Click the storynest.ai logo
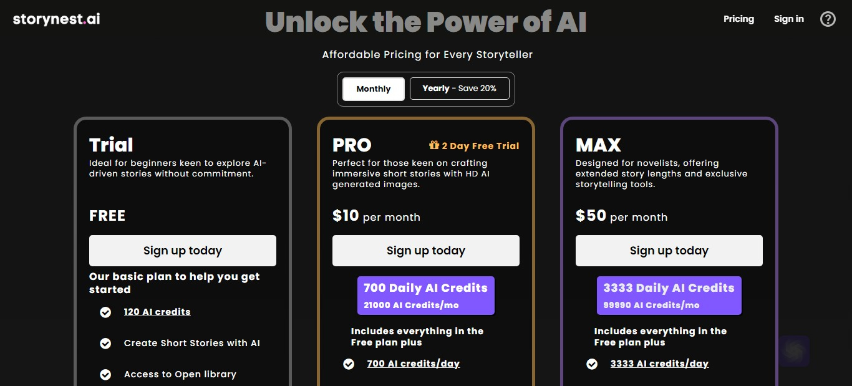 56,19
